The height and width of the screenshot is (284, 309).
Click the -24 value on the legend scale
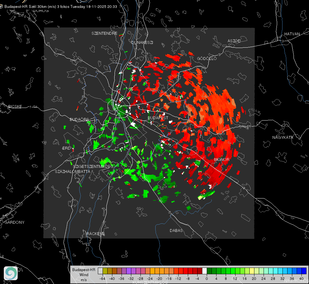150,279
